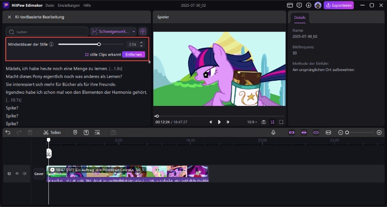The width and height of the screenshot is (387, 207).
Task: Click 'Am ursprünglichen Ort aufbewahren' text
Action: (x=323, y=70)
